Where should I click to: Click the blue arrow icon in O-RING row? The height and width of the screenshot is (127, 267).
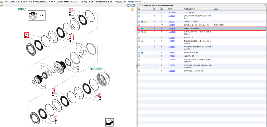[x=142, y=32]
